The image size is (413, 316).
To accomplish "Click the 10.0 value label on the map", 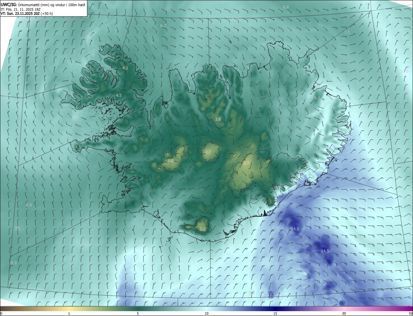I will [404, 71].
